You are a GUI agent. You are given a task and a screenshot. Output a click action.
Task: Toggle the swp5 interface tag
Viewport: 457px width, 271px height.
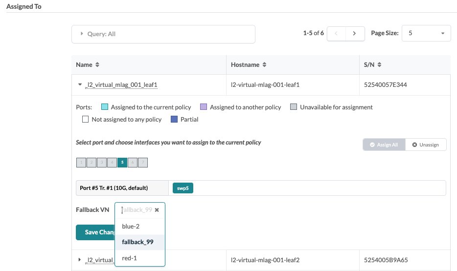coord(183,188)
